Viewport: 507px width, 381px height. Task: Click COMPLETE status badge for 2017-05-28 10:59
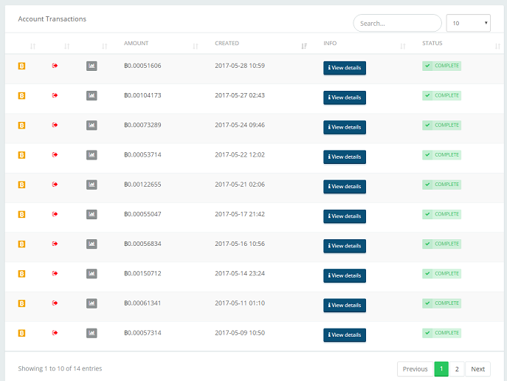(441, 66)
